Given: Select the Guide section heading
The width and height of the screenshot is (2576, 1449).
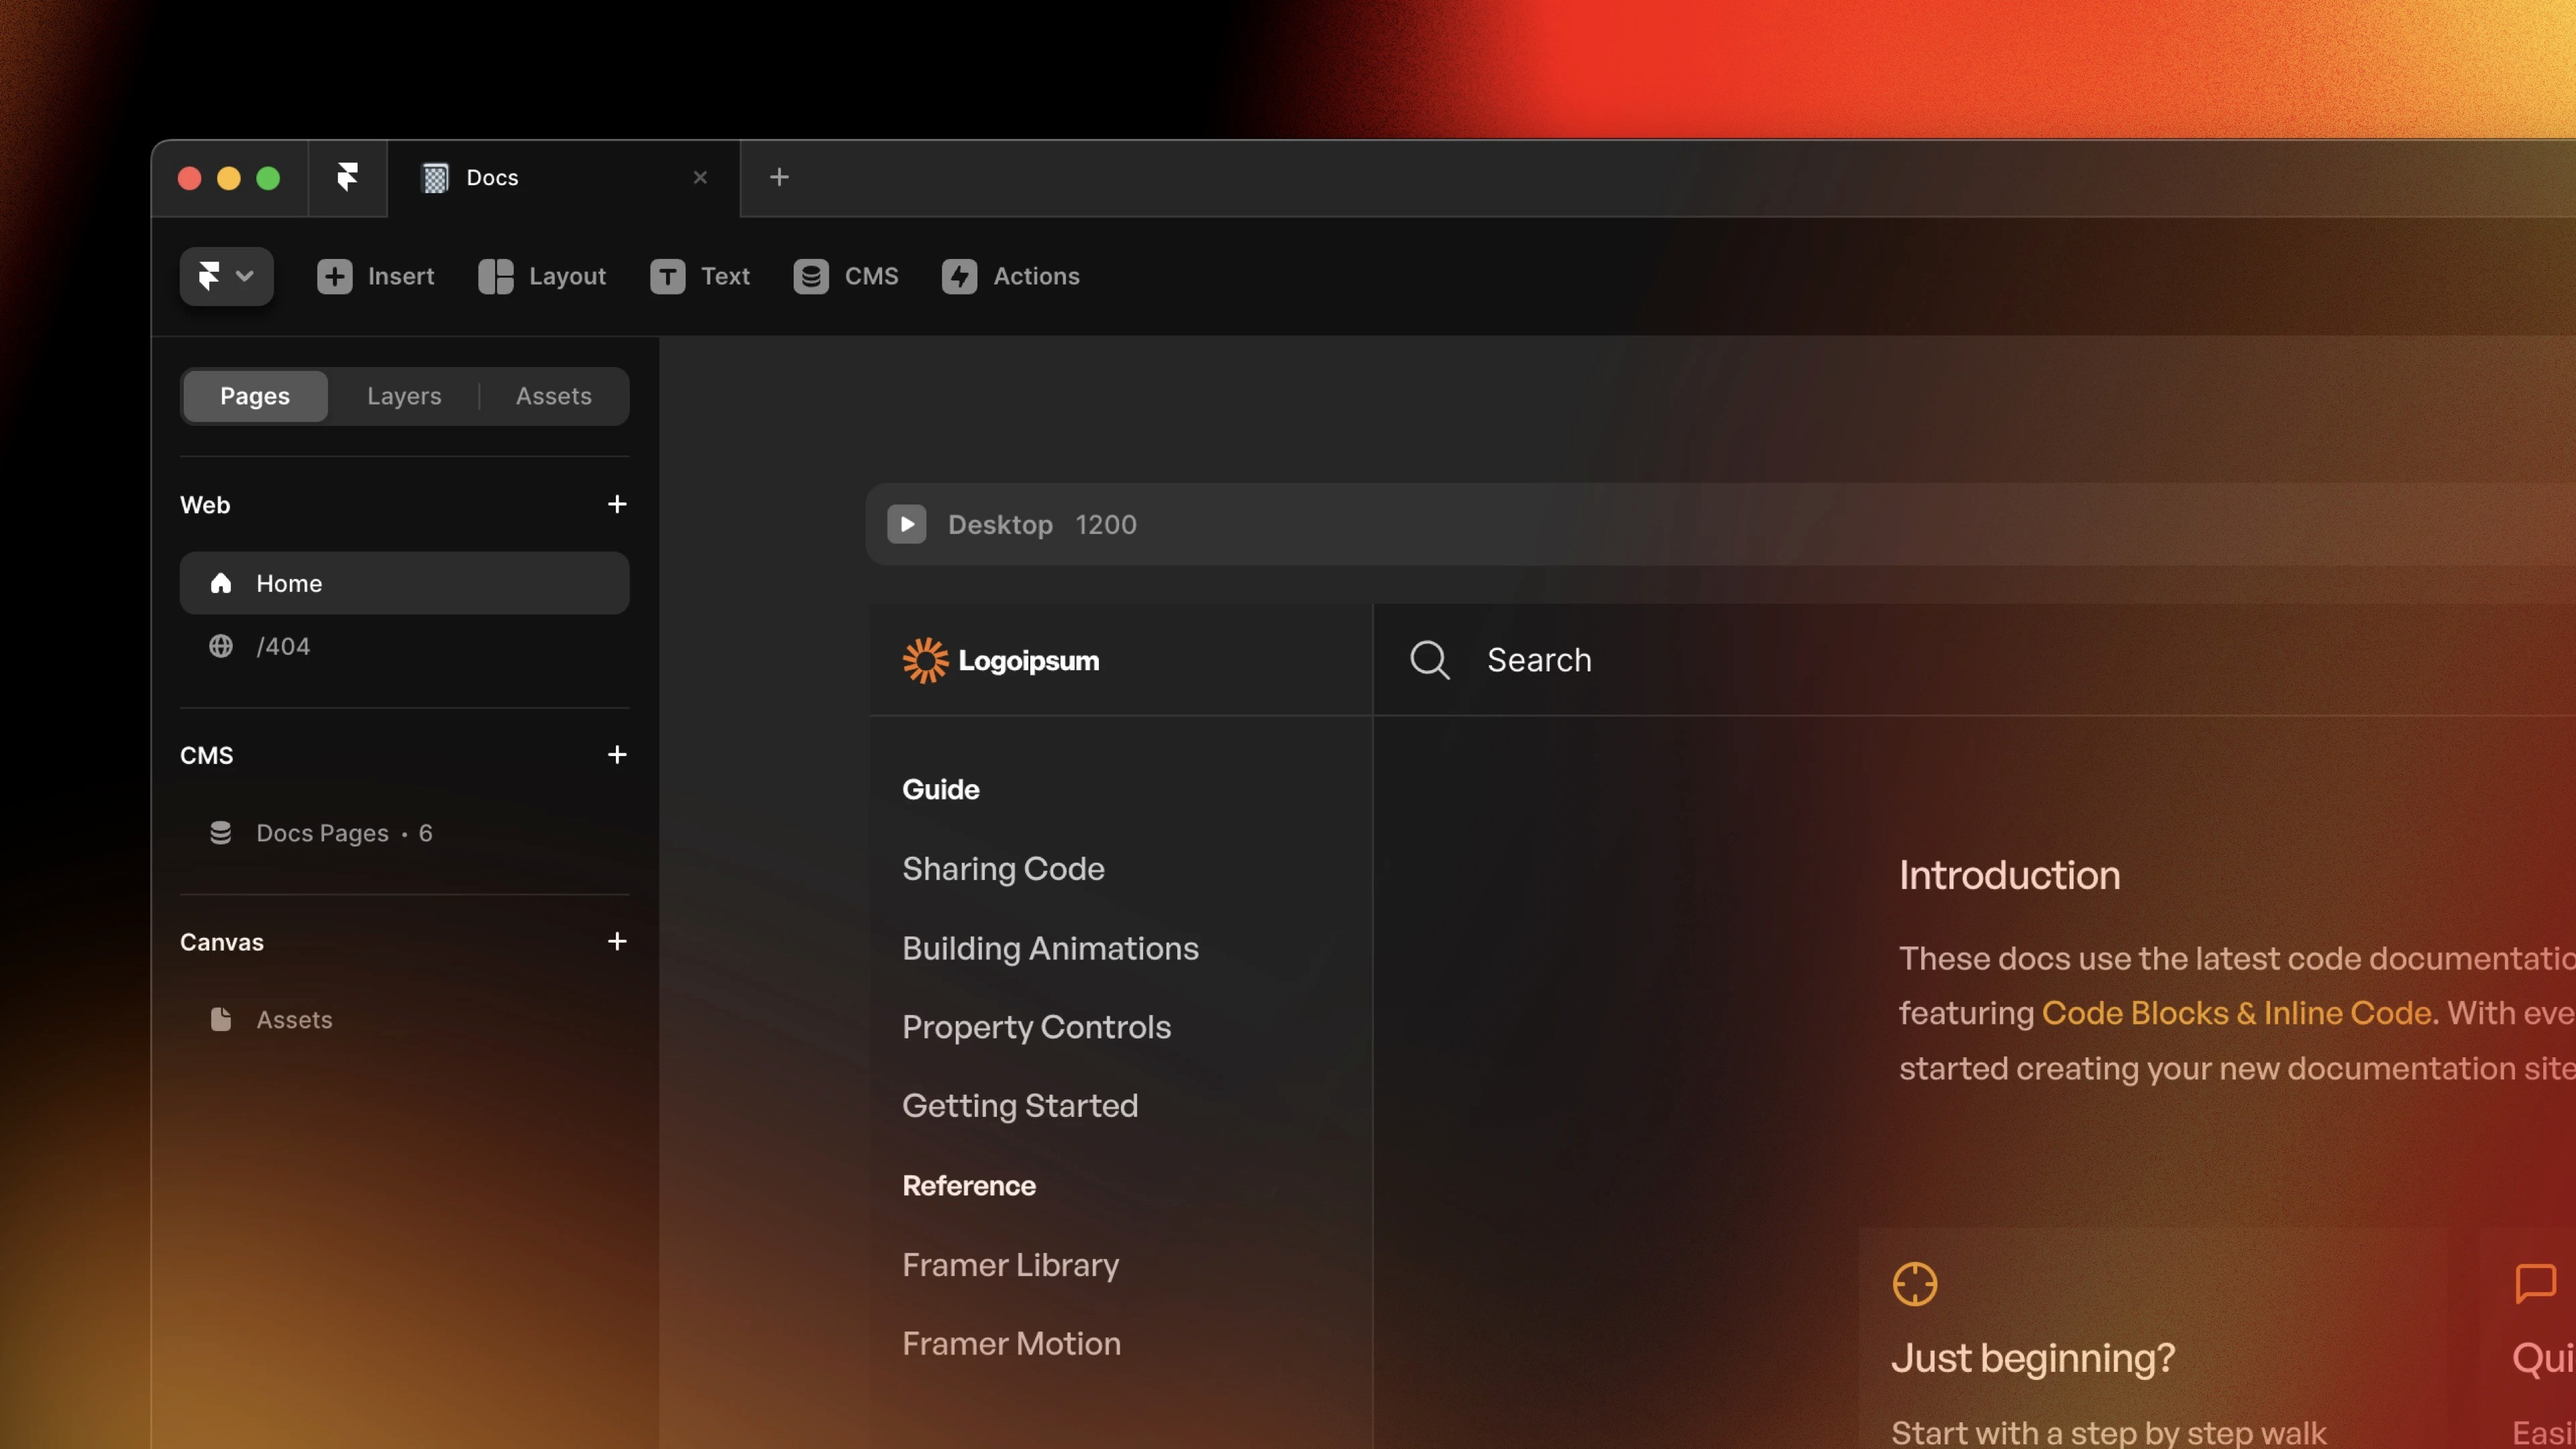Looking at the screenshot, I should click(x=940, y=789).
